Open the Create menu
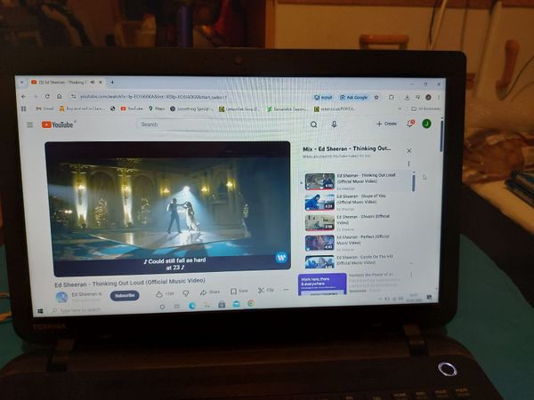 [386, 124]
